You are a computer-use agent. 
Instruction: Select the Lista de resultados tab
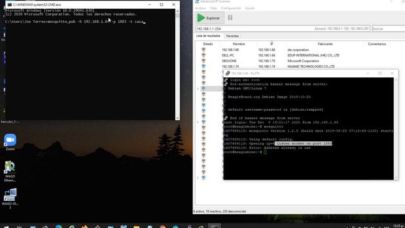pyautogui.click(x=208, y=36)
